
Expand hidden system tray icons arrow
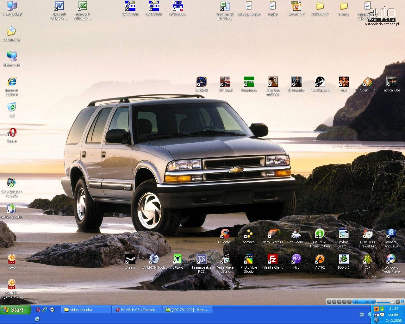coord(370,315)
